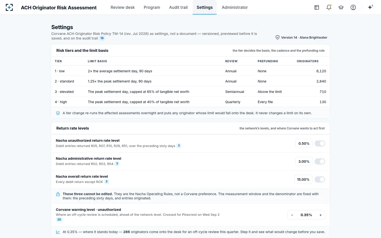The height and width of the screenshot is (238, 381).
Task: Switch to the Program tab
Action: (152, 7)
